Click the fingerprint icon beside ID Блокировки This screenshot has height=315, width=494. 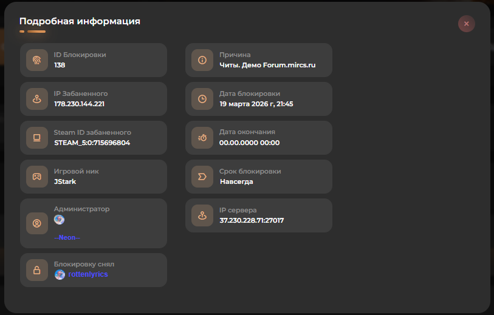[37, 60]
